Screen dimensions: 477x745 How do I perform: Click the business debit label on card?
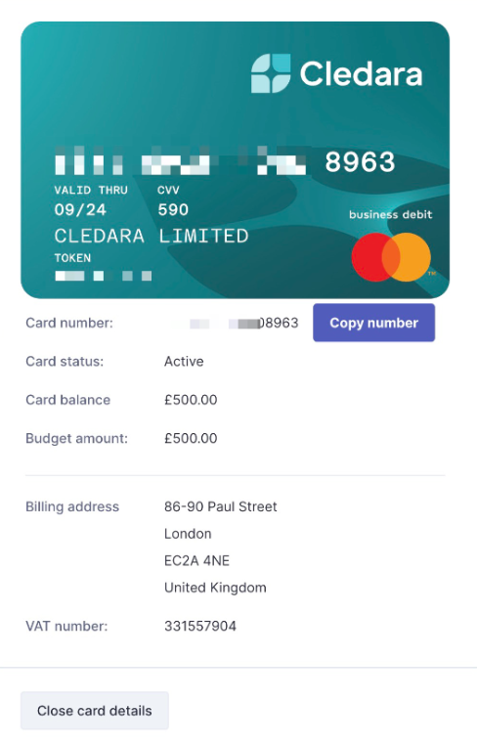391,214
